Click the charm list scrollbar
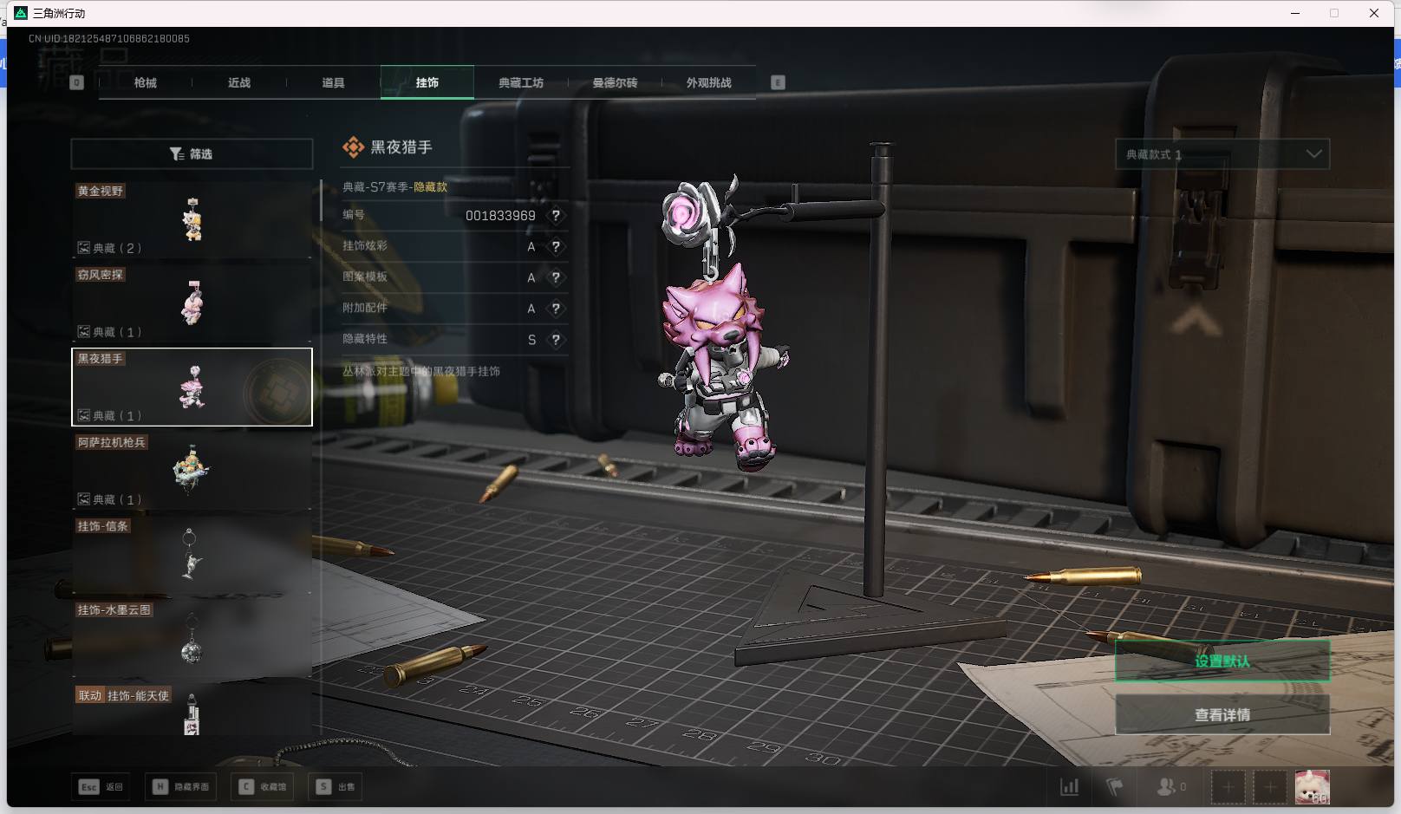 coord(321,200)
